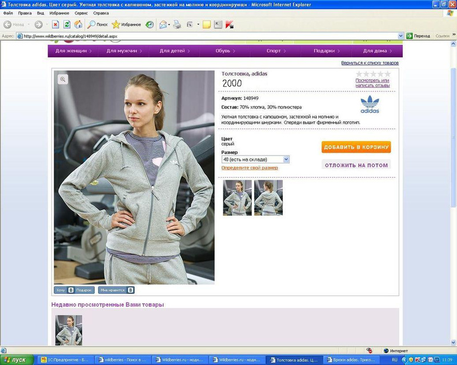Click the adidas brand logo
Viewport: 457px width, 365px height.
coord(370,105)
